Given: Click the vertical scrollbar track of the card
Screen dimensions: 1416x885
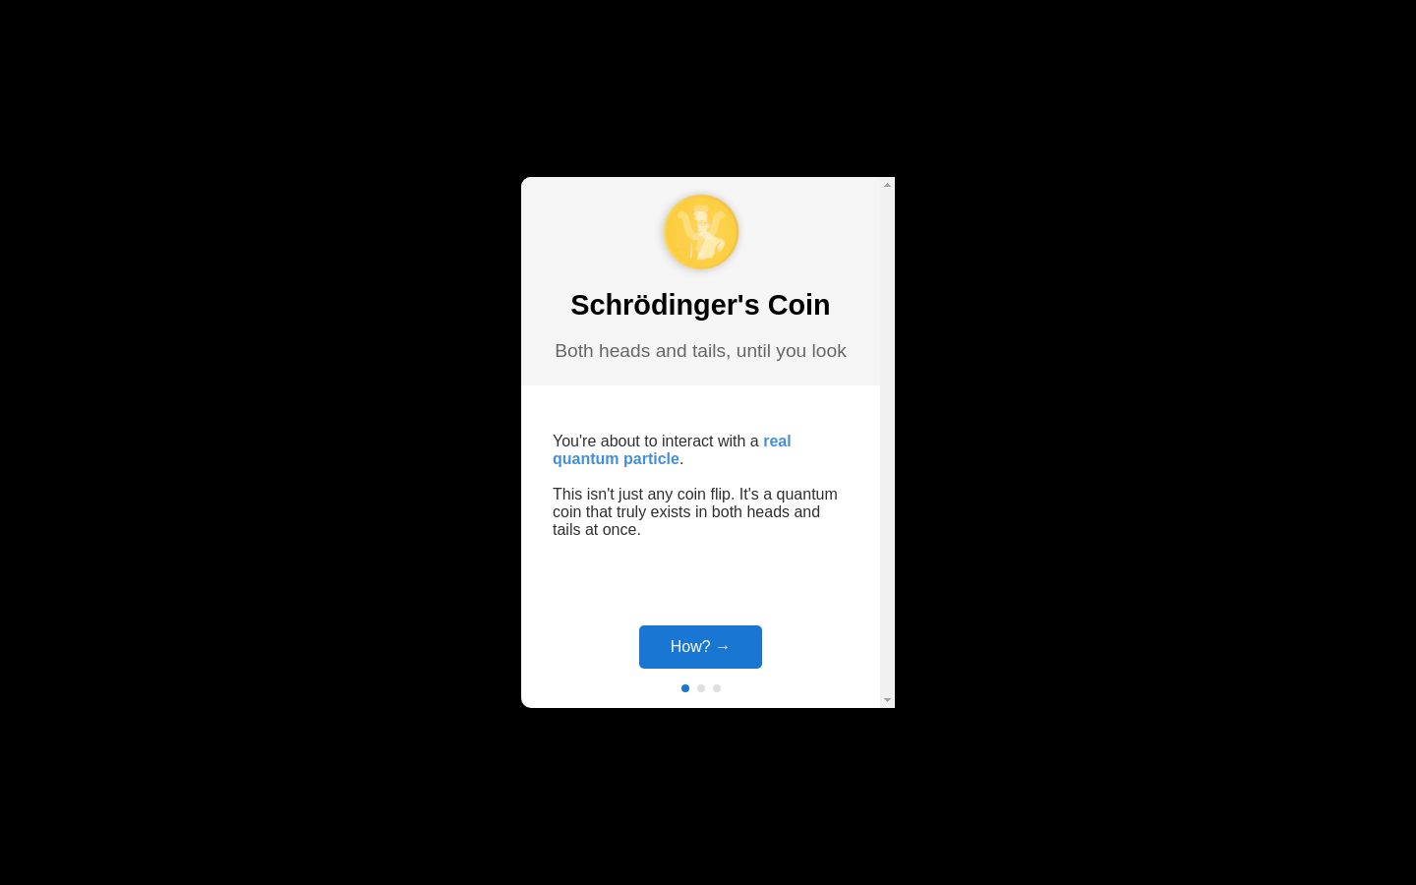Looking at the screenshot, I should 887,442.
